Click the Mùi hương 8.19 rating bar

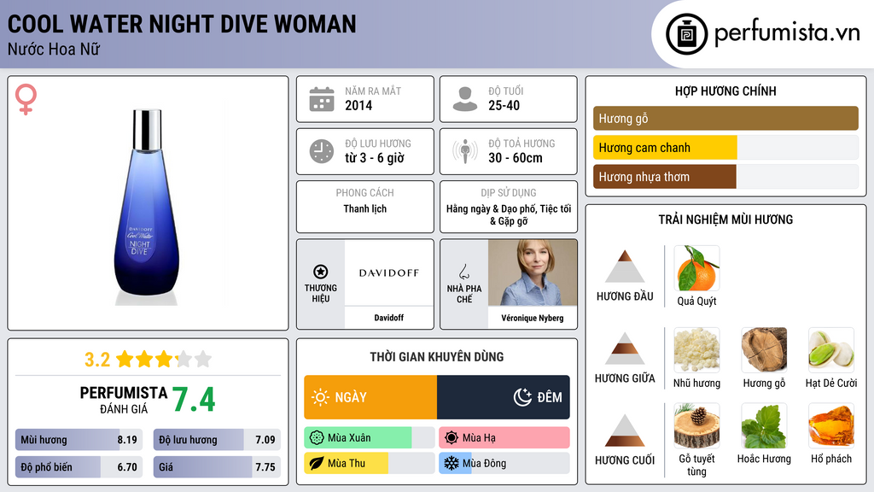click(79, 440)
